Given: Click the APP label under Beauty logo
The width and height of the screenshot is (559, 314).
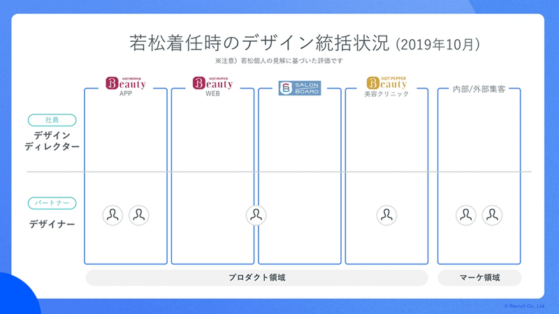Looking at the screenshot, I should tap(126, 94).
